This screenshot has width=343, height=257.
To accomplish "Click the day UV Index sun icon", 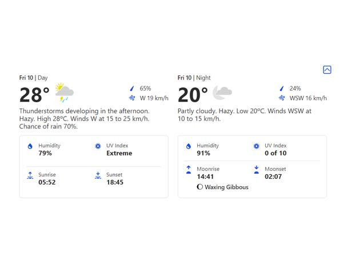I will [98, 146].
